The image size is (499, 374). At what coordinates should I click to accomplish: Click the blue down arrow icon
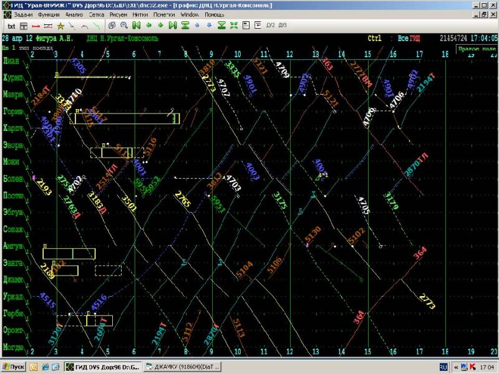click(x=209, y=26)
